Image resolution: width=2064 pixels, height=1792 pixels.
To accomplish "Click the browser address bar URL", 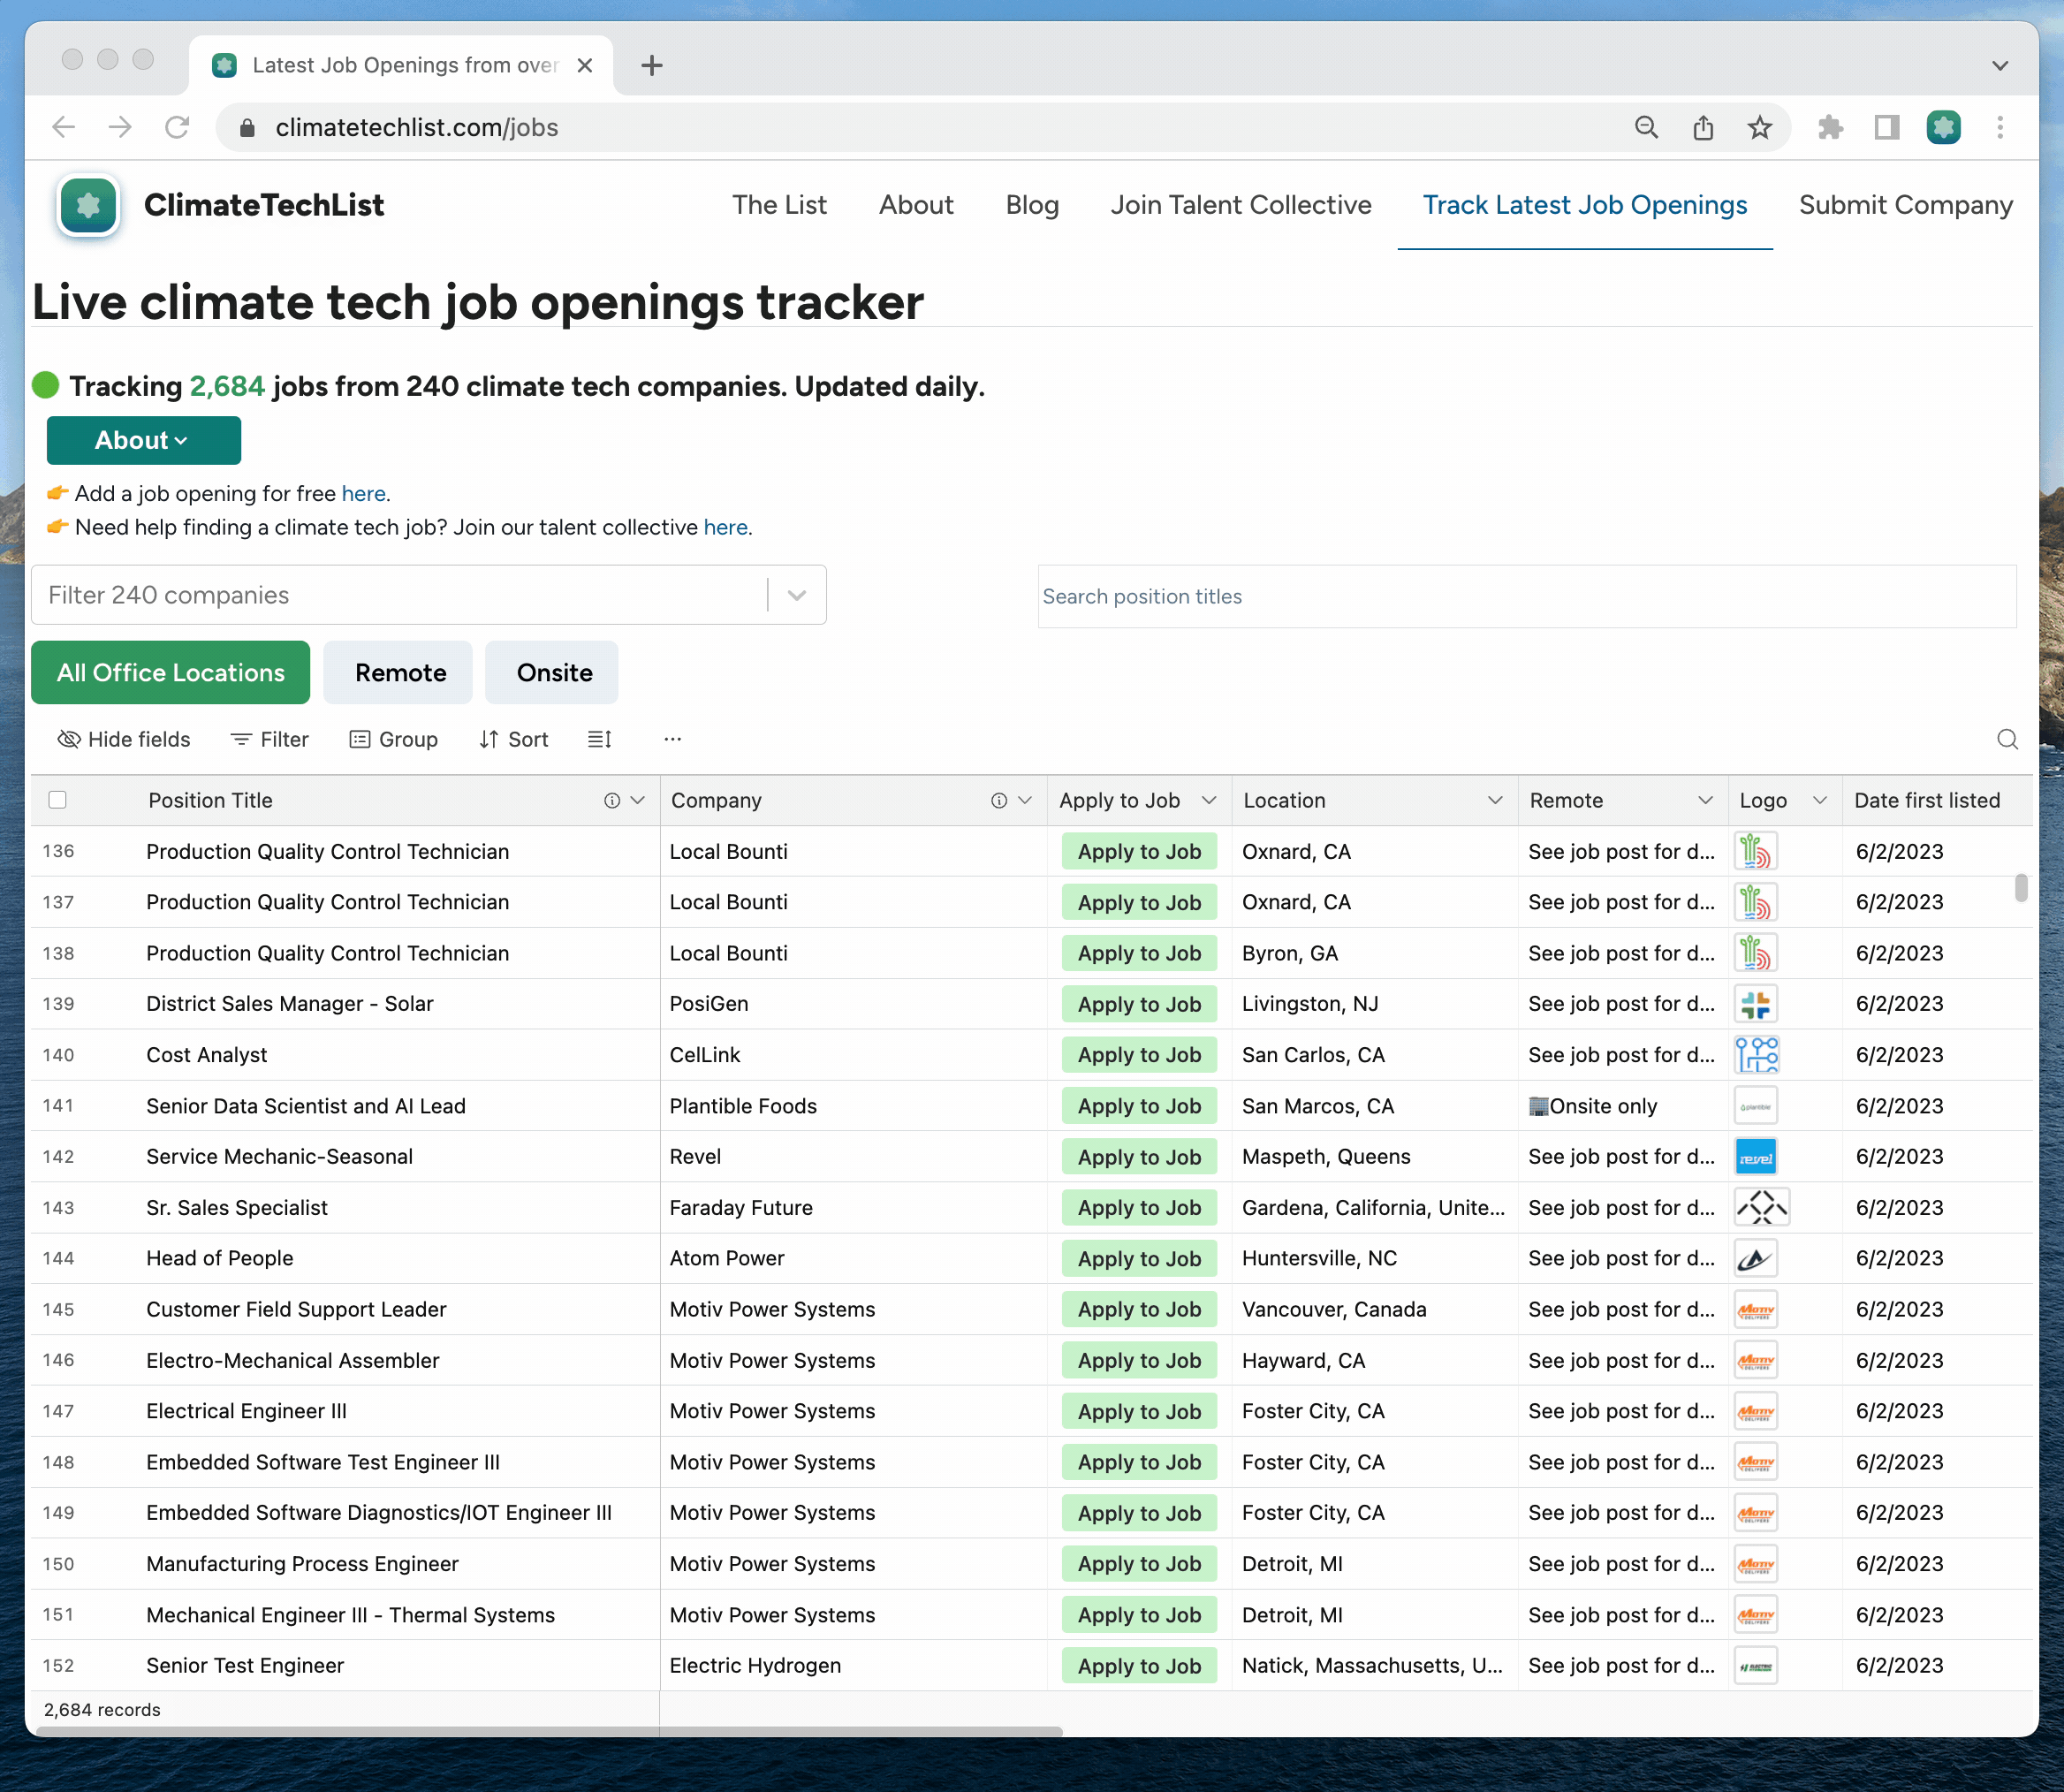I will tap(417, 127).
